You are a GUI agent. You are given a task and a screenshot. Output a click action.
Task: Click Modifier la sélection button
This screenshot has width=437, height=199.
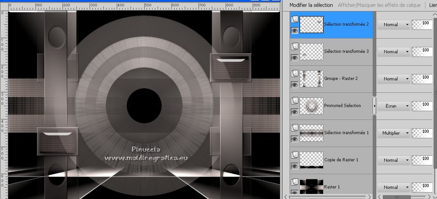tap(311, 5)
